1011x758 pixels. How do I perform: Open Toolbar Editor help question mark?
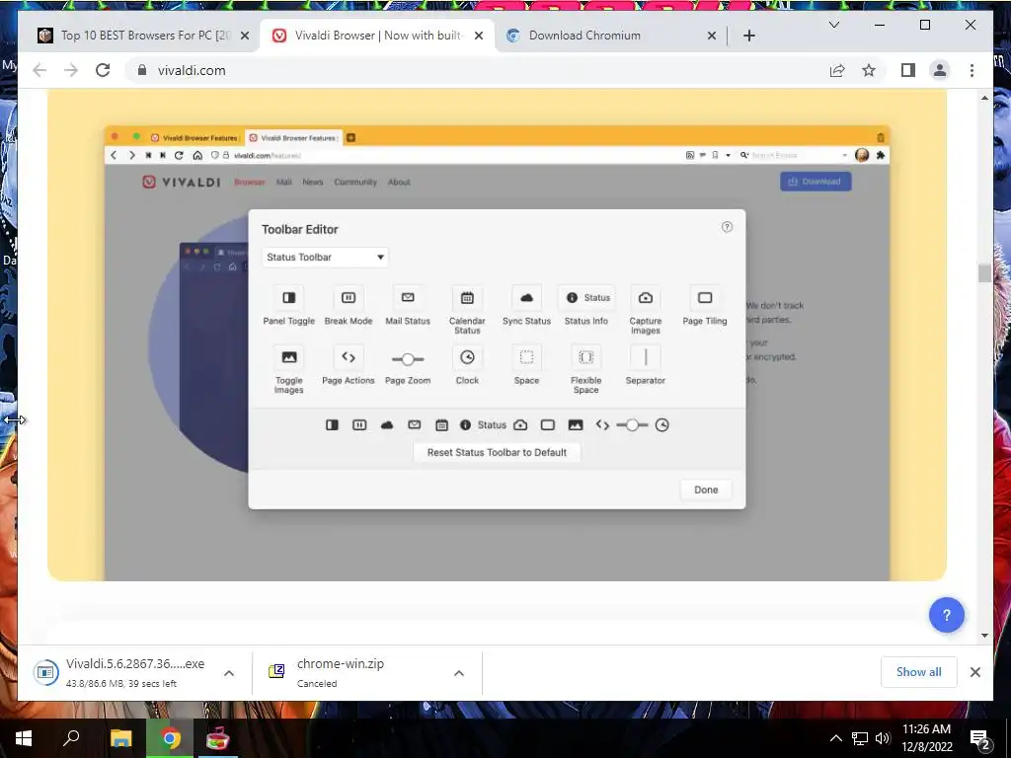[727, 227]
